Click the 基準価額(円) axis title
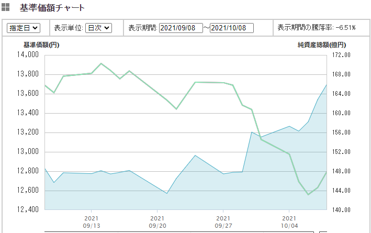This screenshot has height=233, width=371. 41,45
